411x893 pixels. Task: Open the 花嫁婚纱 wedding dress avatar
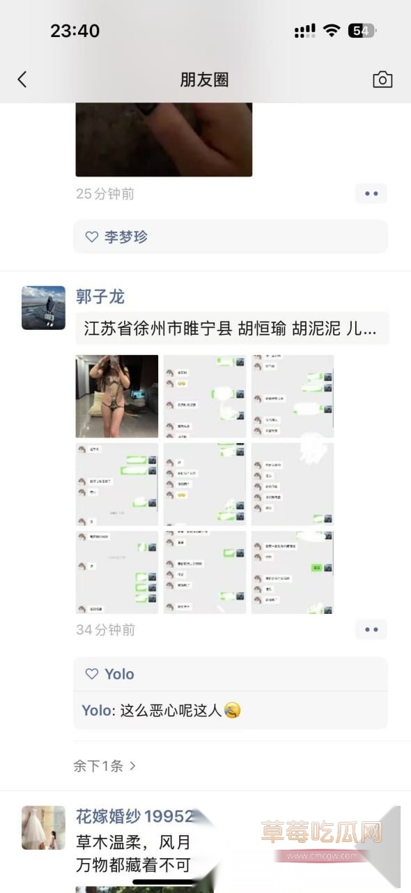point(43,828)
